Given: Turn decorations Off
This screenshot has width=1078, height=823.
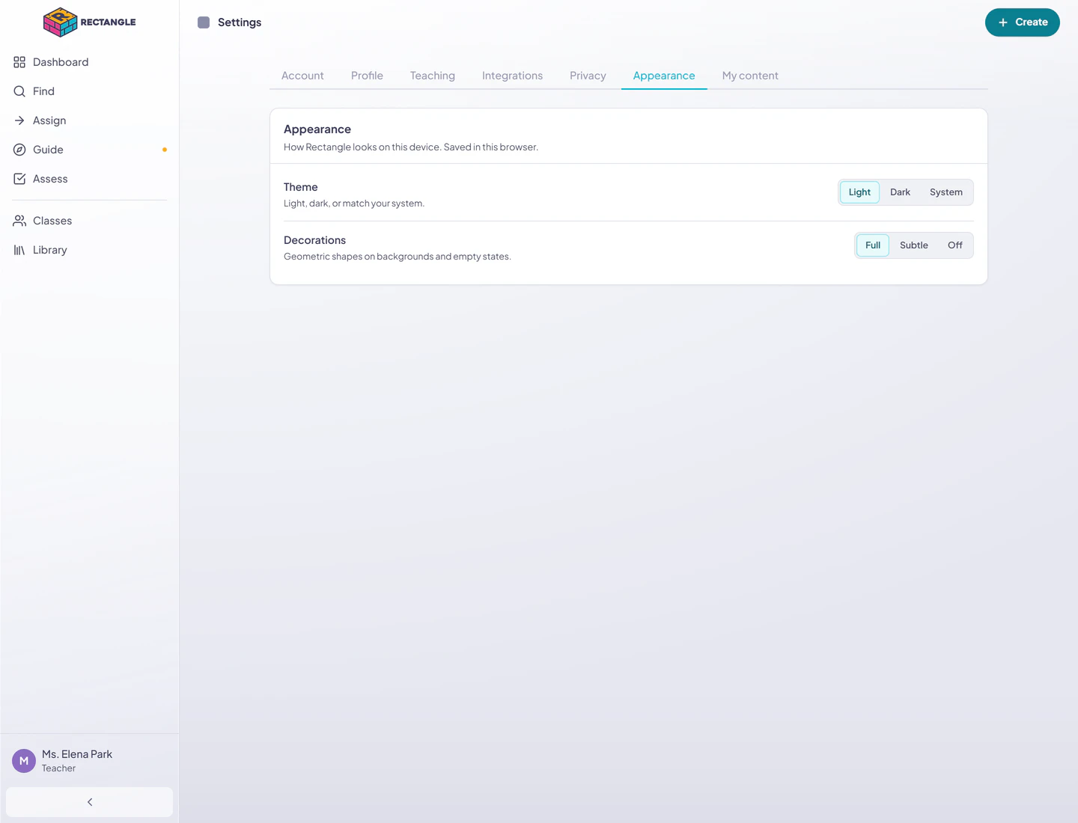Looking at the screenshot, I should point(955,245).
